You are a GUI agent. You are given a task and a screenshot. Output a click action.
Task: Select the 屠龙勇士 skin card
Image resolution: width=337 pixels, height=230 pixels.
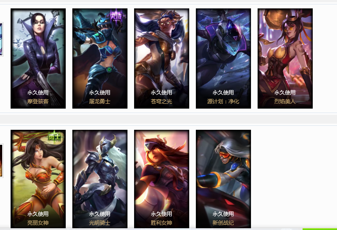pyautogui.click(x=100, y=59)
